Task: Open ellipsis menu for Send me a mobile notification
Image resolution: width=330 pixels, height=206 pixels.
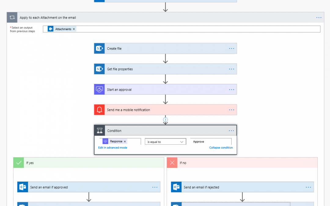Action: [x=231, y=110]
